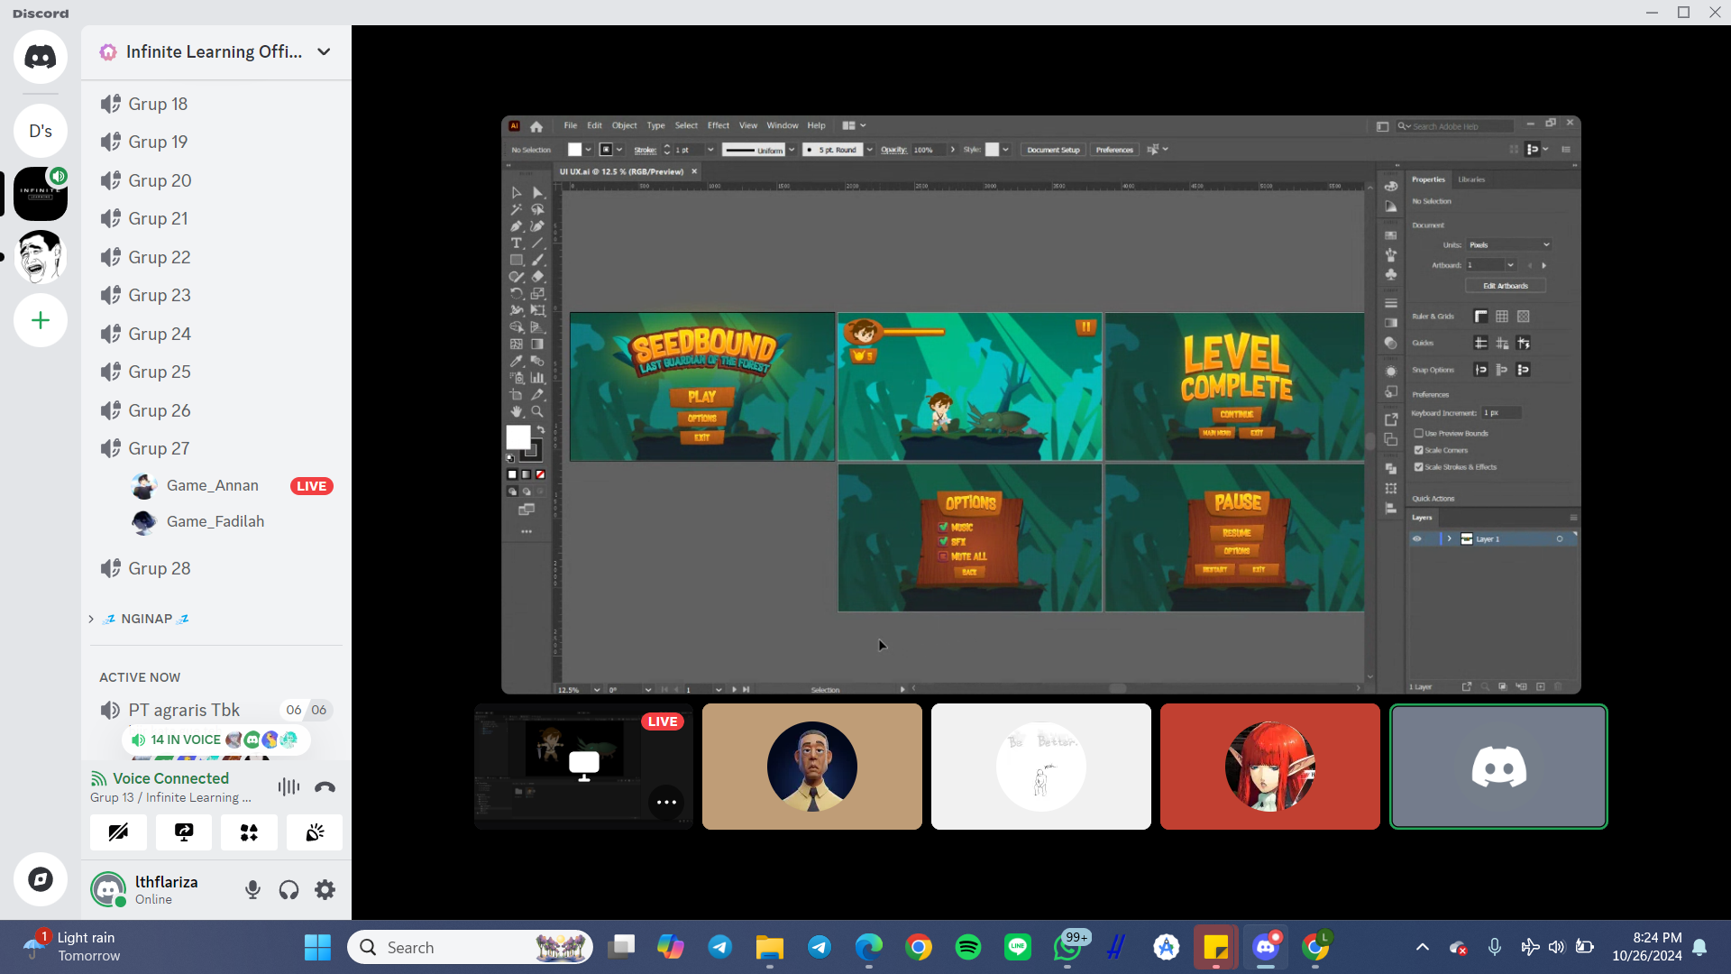Open the clock showing 8:24 PM
The width and height of the screenshot is (1731, 974).
point(1646,947)
